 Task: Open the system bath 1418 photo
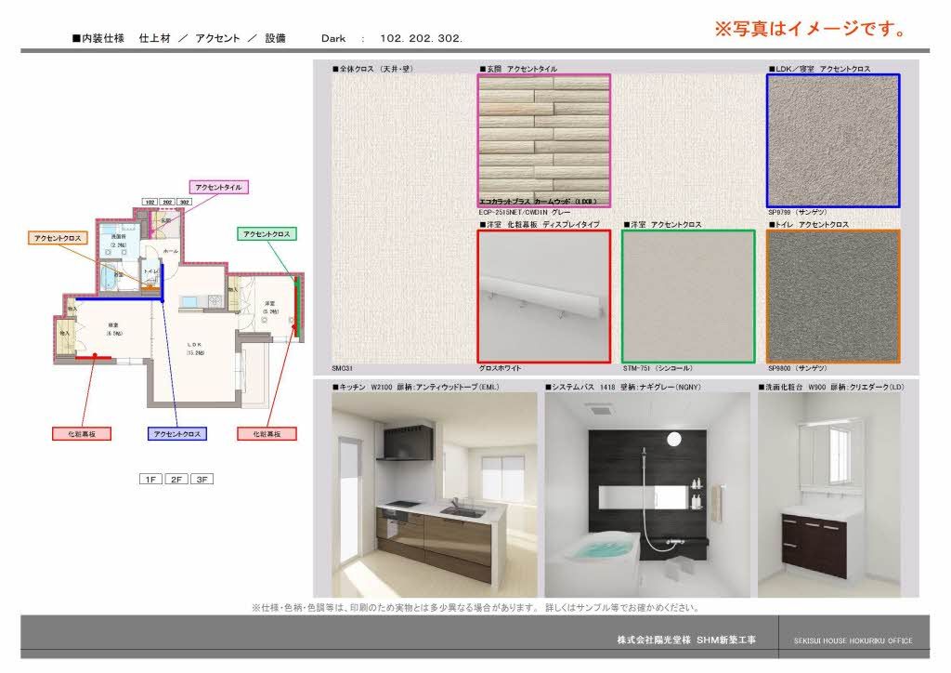click(x=646, y=495)
